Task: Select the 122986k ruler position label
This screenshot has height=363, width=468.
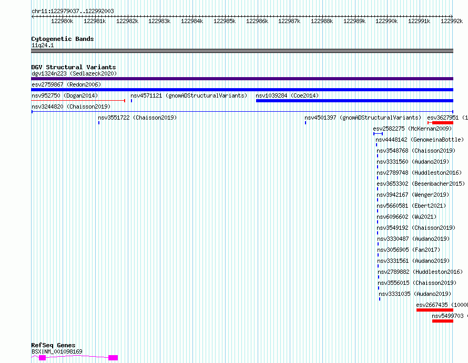Action: [257, 21]
